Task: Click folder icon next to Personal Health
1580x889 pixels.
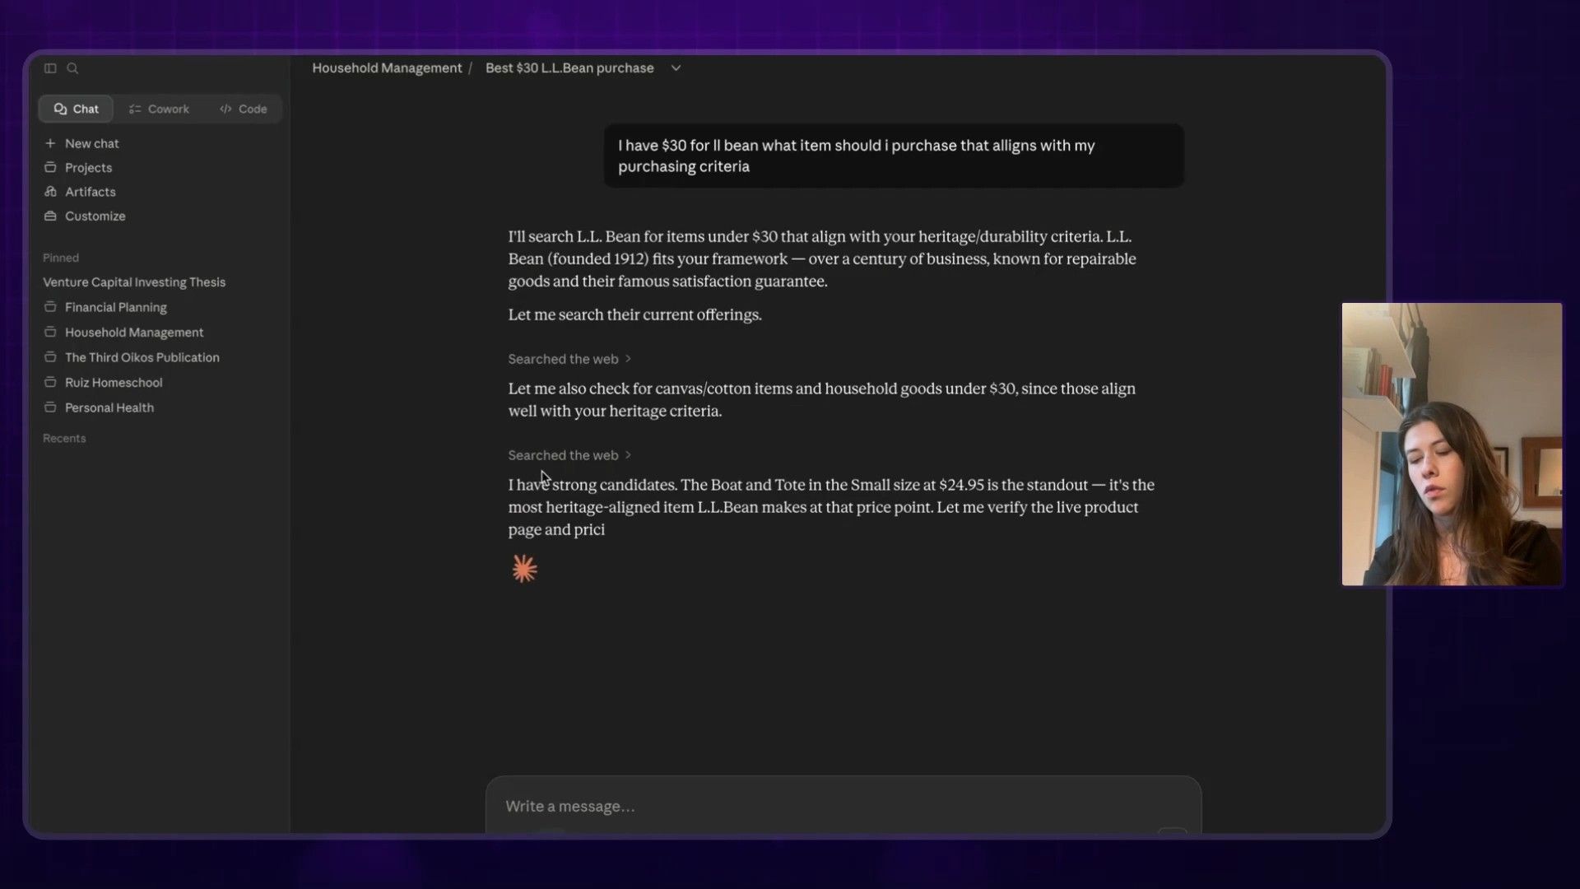Action: [x=50, y=407]
